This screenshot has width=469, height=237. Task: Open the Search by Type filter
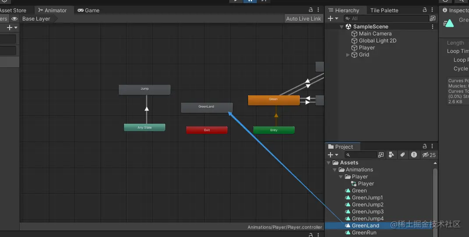[x=391, y=155]
